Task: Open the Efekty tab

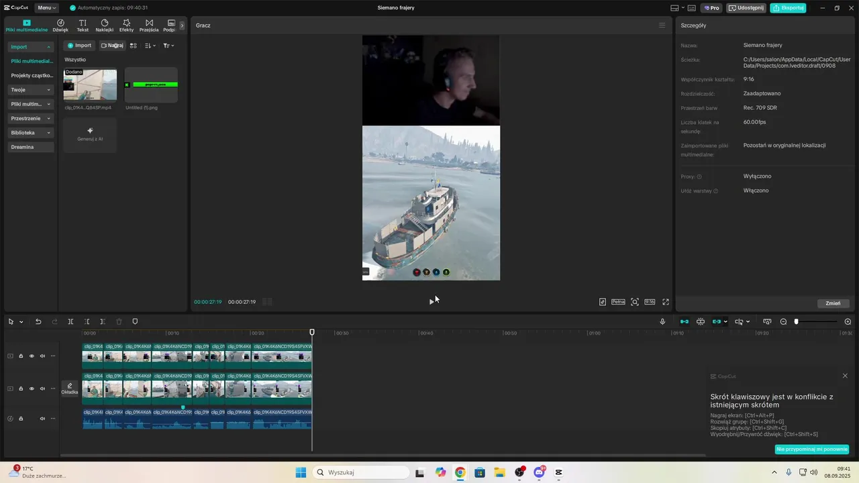Action: 126,25
